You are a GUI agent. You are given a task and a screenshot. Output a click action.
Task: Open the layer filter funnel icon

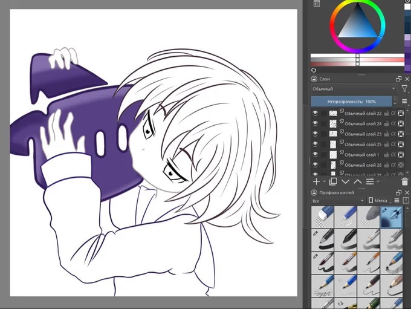[x=404, y=89]
